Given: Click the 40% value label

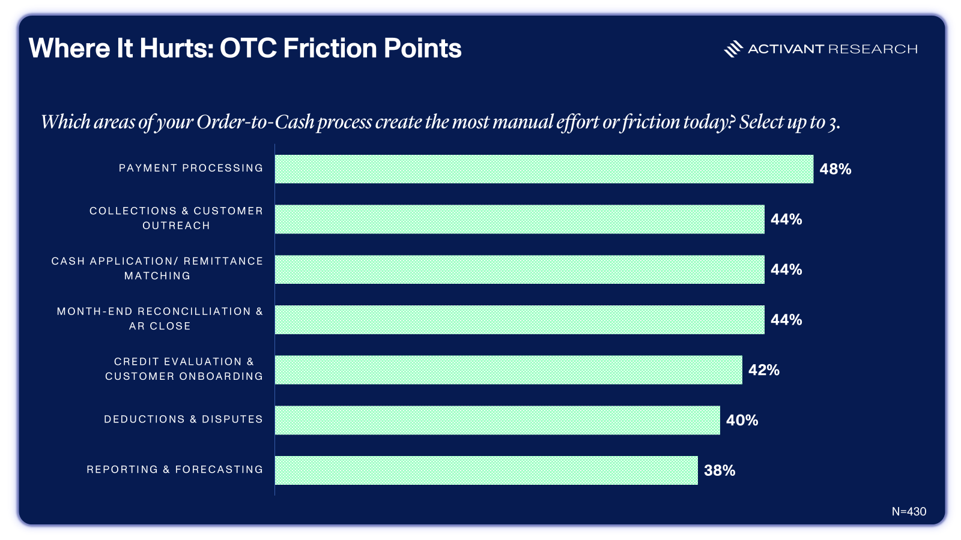Looking at the screenshot, I should coord(742,420).
